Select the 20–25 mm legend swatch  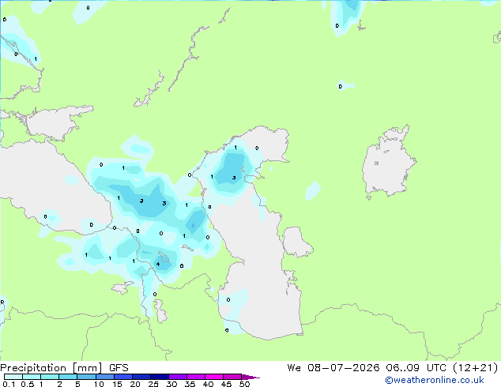click(141, 377)
